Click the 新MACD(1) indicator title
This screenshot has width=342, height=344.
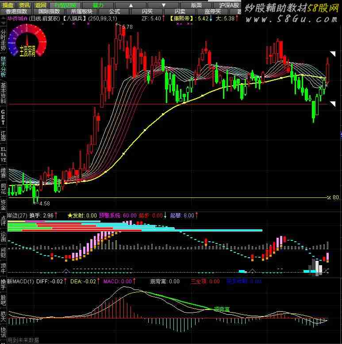pos(20,282)
